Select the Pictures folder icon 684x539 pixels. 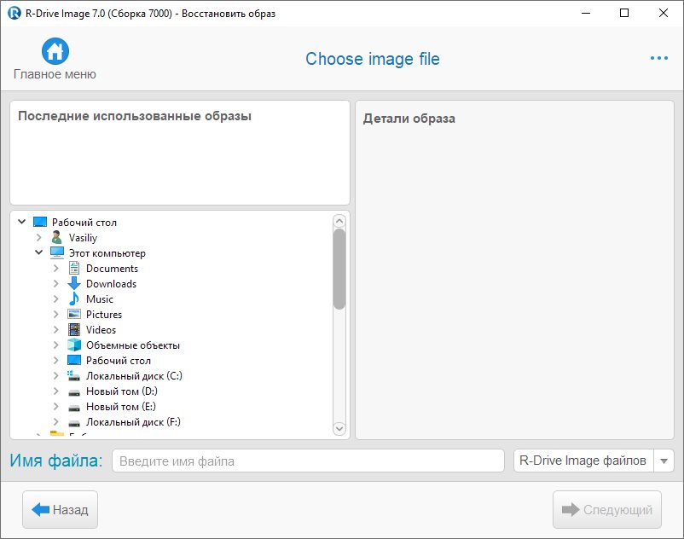pos(74,315)
